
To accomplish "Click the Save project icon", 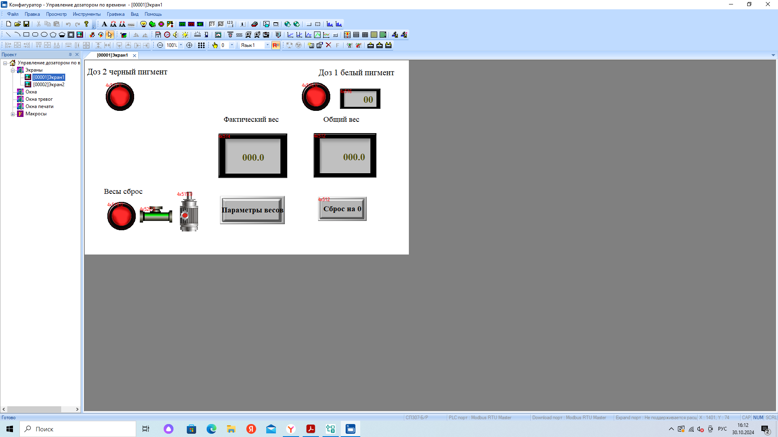I will (x=26, y=24).
